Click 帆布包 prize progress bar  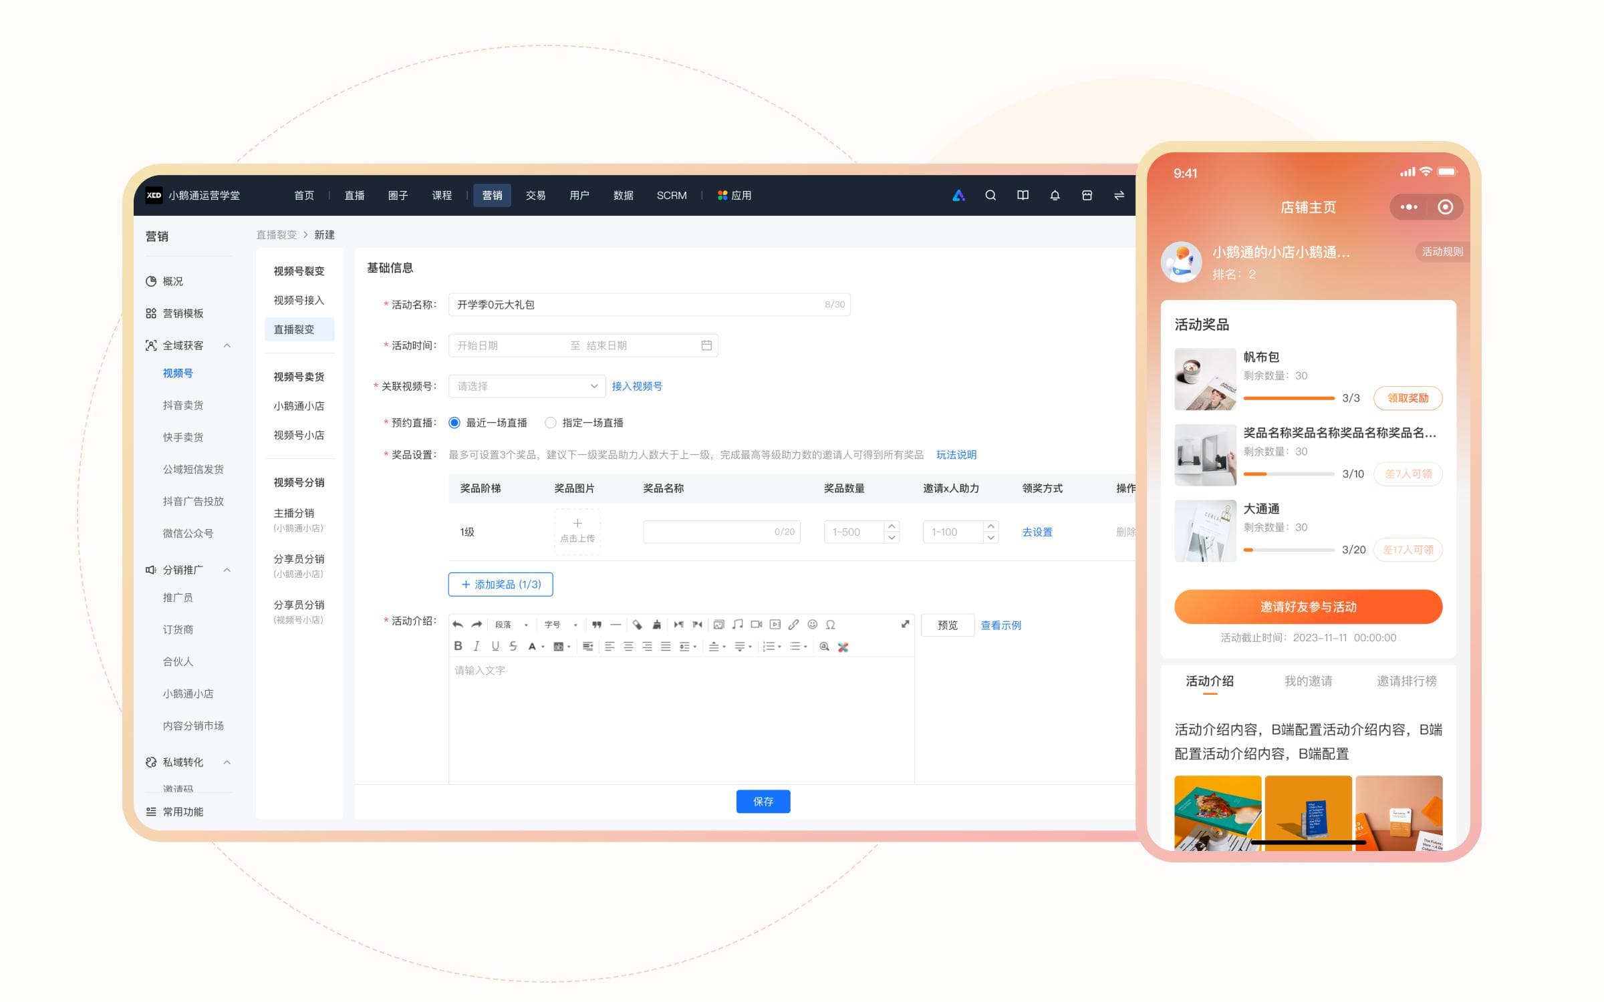tap(1289, 398)
